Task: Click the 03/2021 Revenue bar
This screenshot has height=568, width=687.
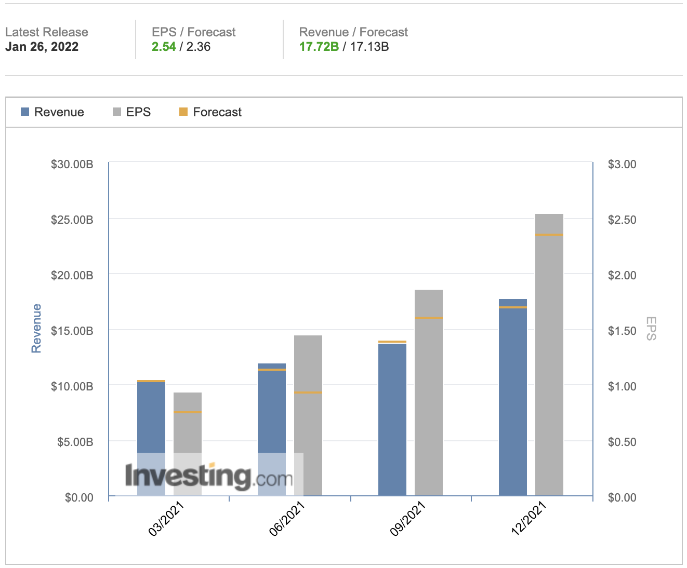Action: coord(151,415)
